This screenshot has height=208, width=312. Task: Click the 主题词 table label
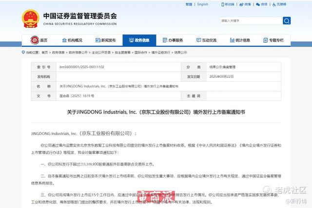194,96
